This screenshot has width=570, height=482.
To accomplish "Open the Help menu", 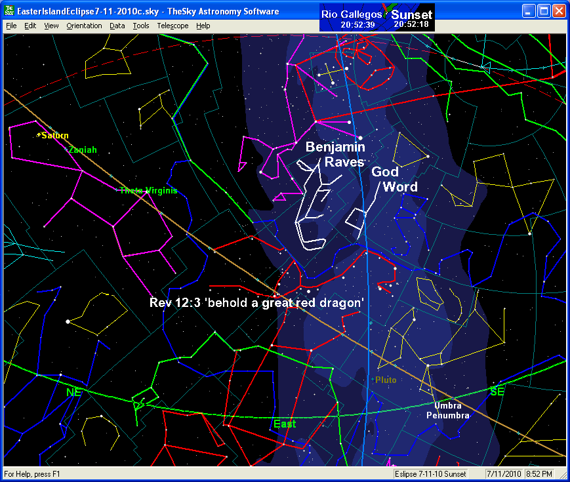I will pos(203,26).
